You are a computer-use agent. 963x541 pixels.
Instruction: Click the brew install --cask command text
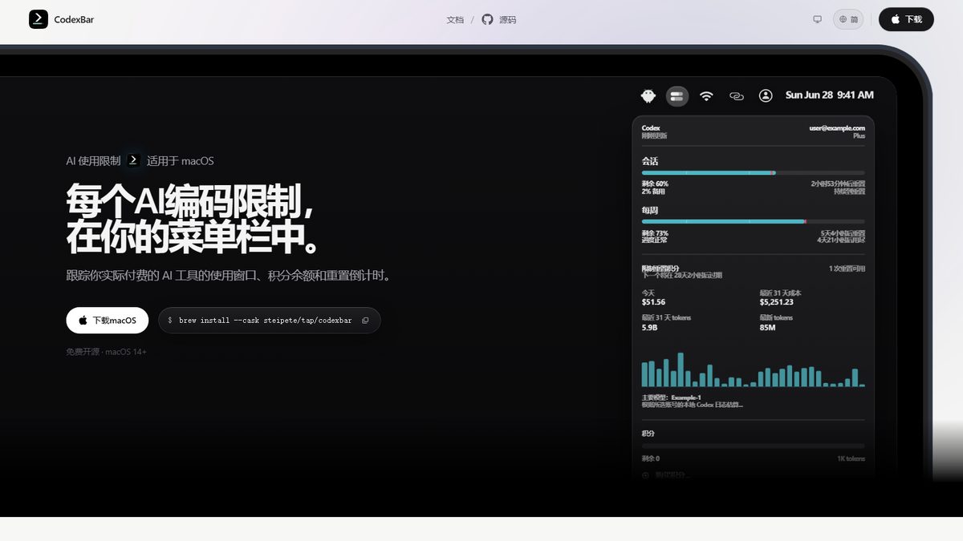265,321
